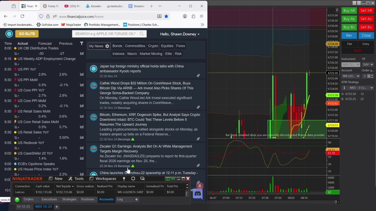Image resolution: width=376 pixels, height=211 pixels.
Task: Open chart icon for US Retail Sales MoM
Action: (82, 116)
